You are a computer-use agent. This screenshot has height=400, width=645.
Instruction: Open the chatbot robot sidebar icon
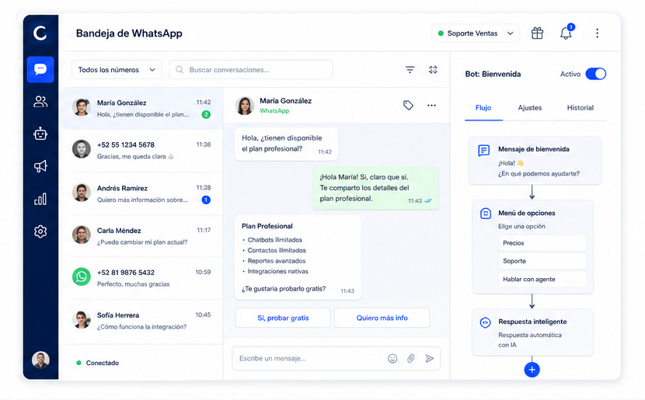coord(40,134)
